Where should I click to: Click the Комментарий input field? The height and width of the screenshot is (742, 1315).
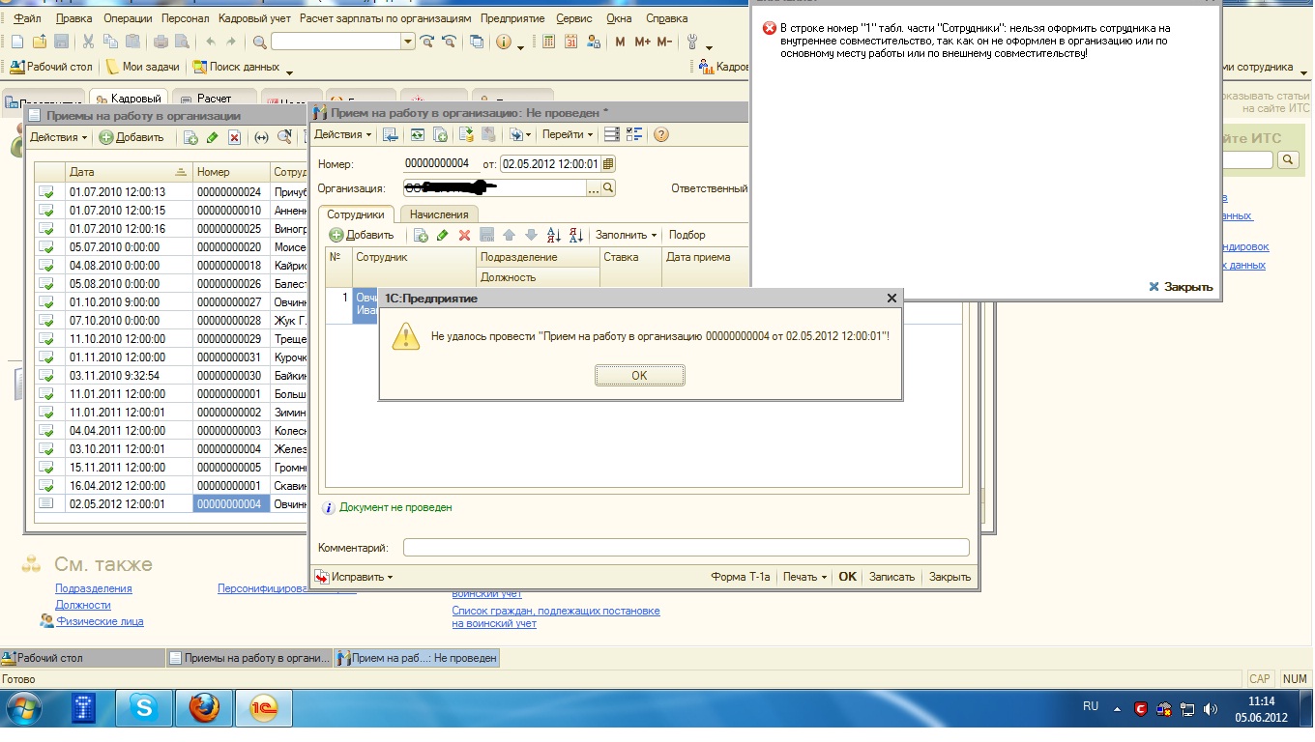(x=686, y=548)
